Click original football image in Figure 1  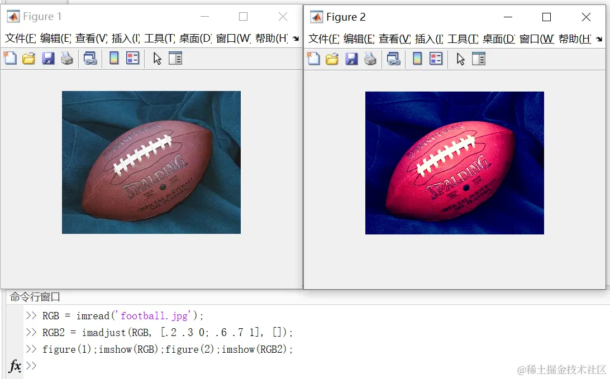click(x=151, y=162)
